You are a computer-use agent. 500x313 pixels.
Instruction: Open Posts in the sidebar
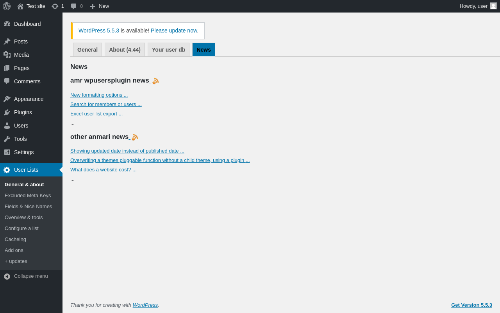point(31,41)
